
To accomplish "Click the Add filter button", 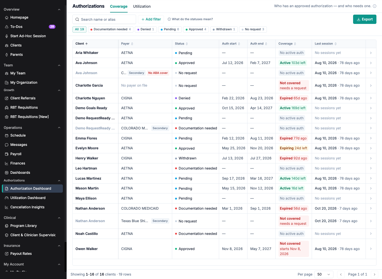I will pos(151,19).
